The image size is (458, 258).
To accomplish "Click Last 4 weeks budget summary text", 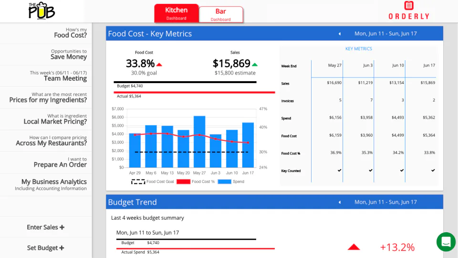I will (x=147, y=218).
